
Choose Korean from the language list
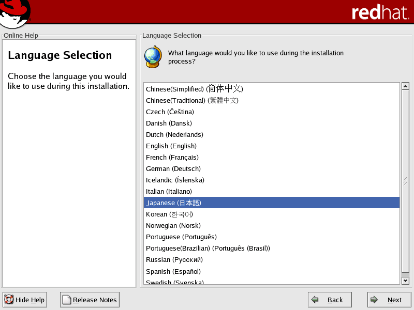[x=169, y=214]
